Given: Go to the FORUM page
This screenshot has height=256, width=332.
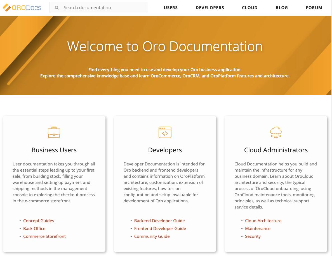Looking at the screenshot, I should [314, 8].
